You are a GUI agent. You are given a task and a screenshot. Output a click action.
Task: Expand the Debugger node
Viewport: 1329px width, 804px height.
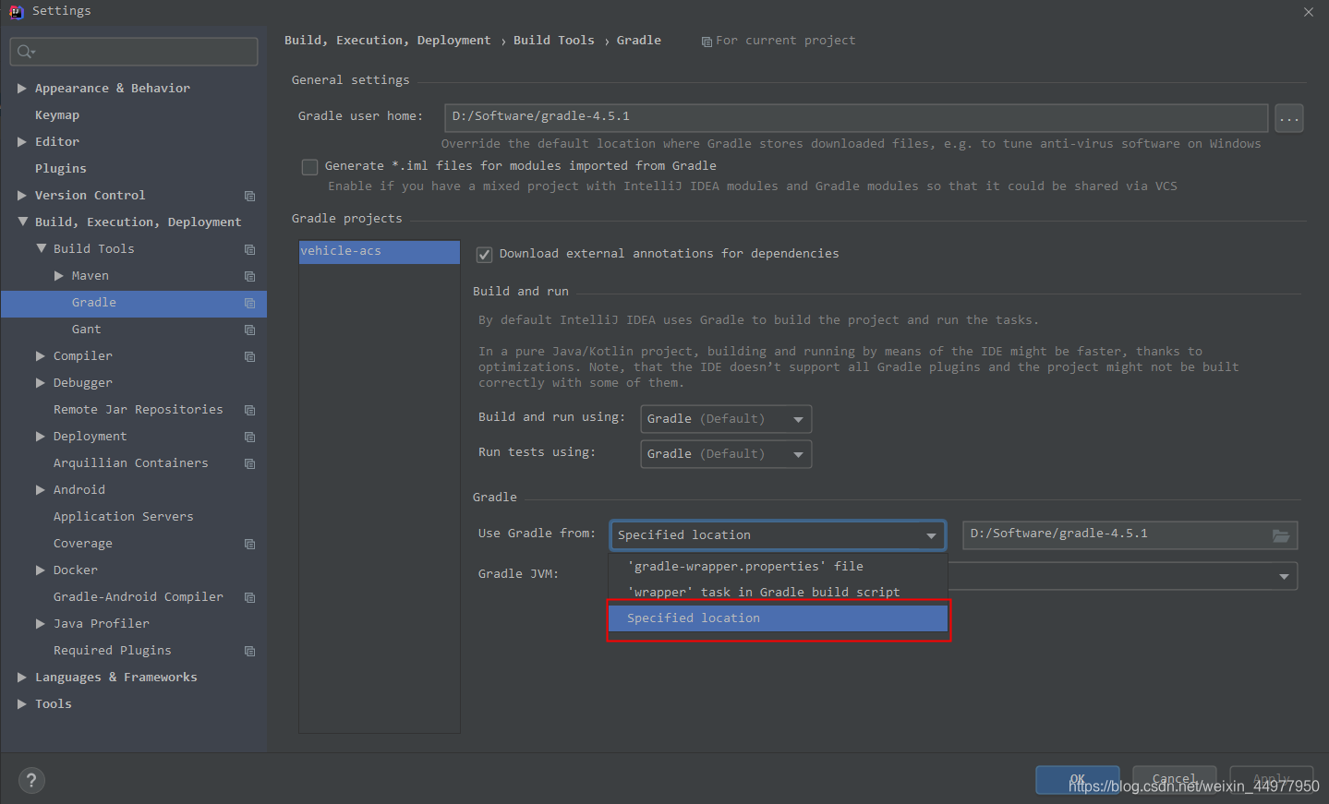pos(41,383)
